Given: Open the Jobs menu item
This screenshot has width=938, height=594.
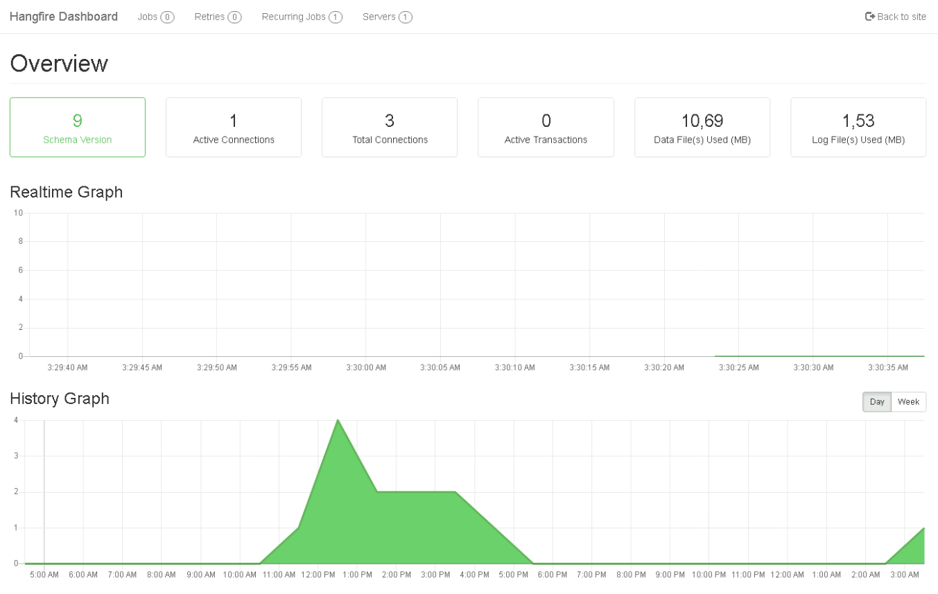Looking at the screenshot, I should (156, 17).
